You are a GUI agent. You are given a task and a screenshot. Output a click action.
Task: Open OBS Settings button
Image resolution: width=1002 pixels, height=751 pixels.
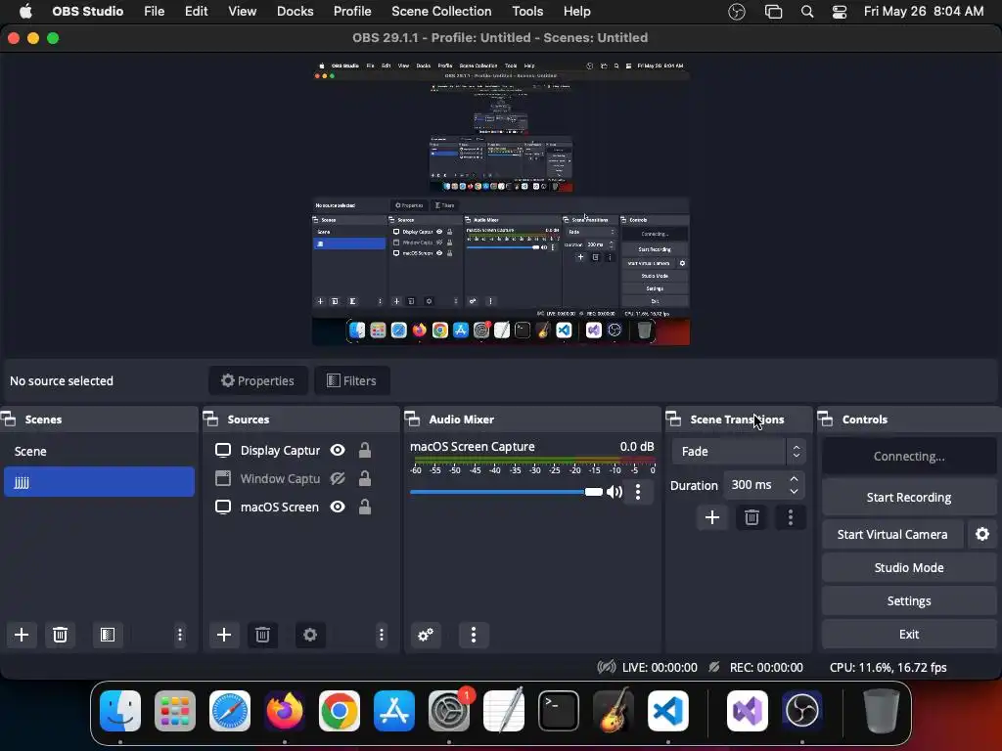(909, 601)
